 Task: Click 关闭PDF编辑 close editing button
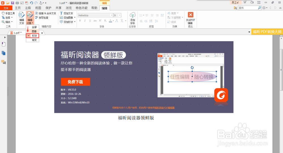tap(190, 18)
